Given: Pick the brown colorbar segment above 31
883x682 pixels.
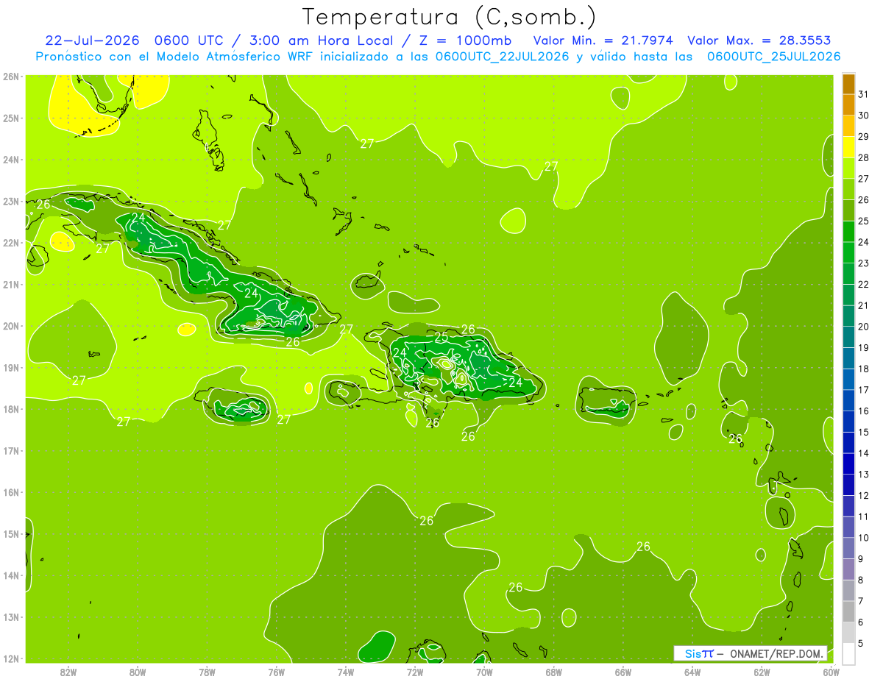Looking at the screenshot, I should [x=848, y=85].
